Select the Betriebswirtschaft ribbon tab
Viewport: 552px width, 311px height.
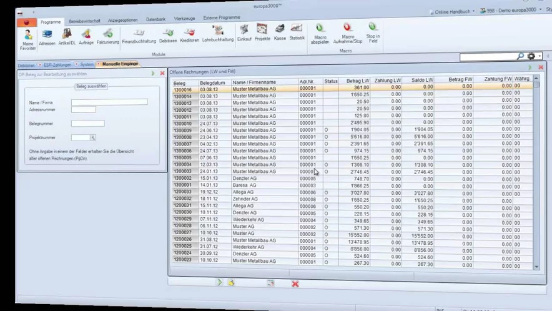84,21
